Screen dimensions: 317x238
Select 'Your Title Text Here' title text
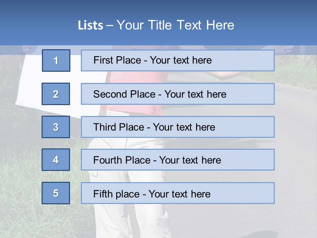tap(175, 25)
